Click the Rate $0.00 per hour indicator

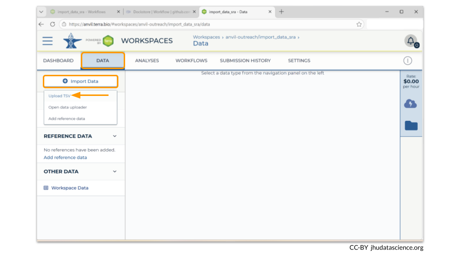(x=411, y=82)
